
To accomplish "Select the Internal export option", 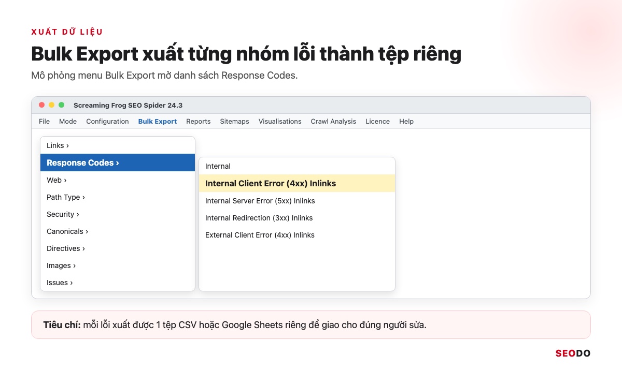I will click(x=297, y=166).
